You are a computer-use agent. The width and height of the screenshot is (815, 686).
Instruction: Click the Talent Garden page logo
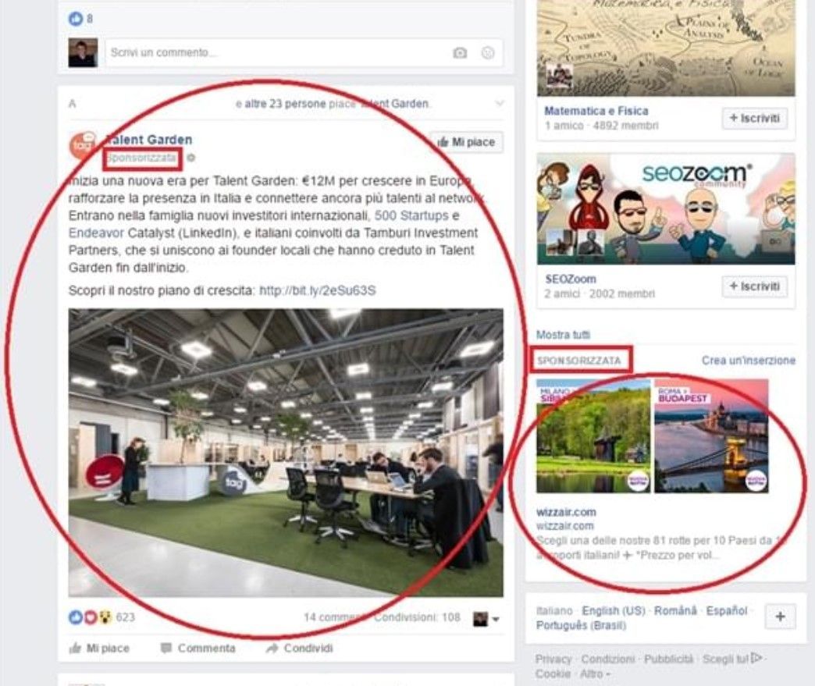click(x=84, y=145)
